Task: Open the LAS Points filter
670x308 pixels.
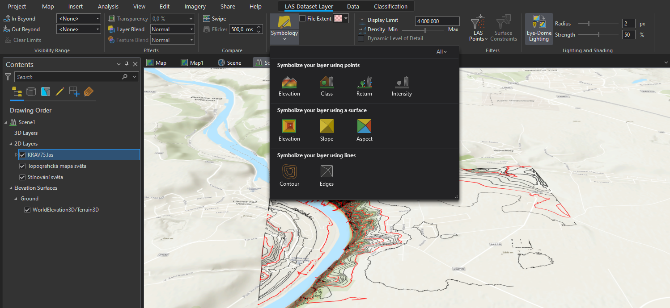Action: [478, 29]
